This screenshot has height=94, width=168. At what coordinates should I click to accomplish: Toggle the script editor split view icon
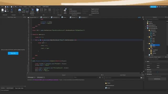pyautogui.click(x=143, y=17)
